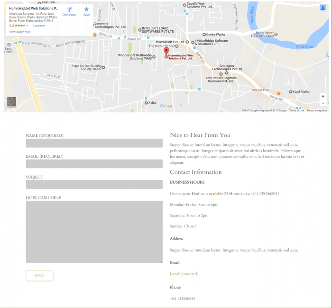
Task: Click Monday-Friday: 8am to 6pm text
Action: tap(194, 205)
